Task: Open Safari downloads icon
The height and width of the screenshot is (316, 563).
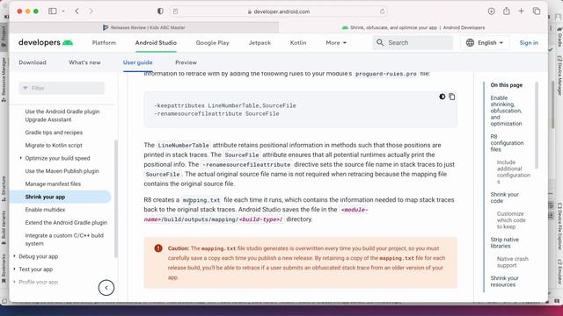Action: 491,11
